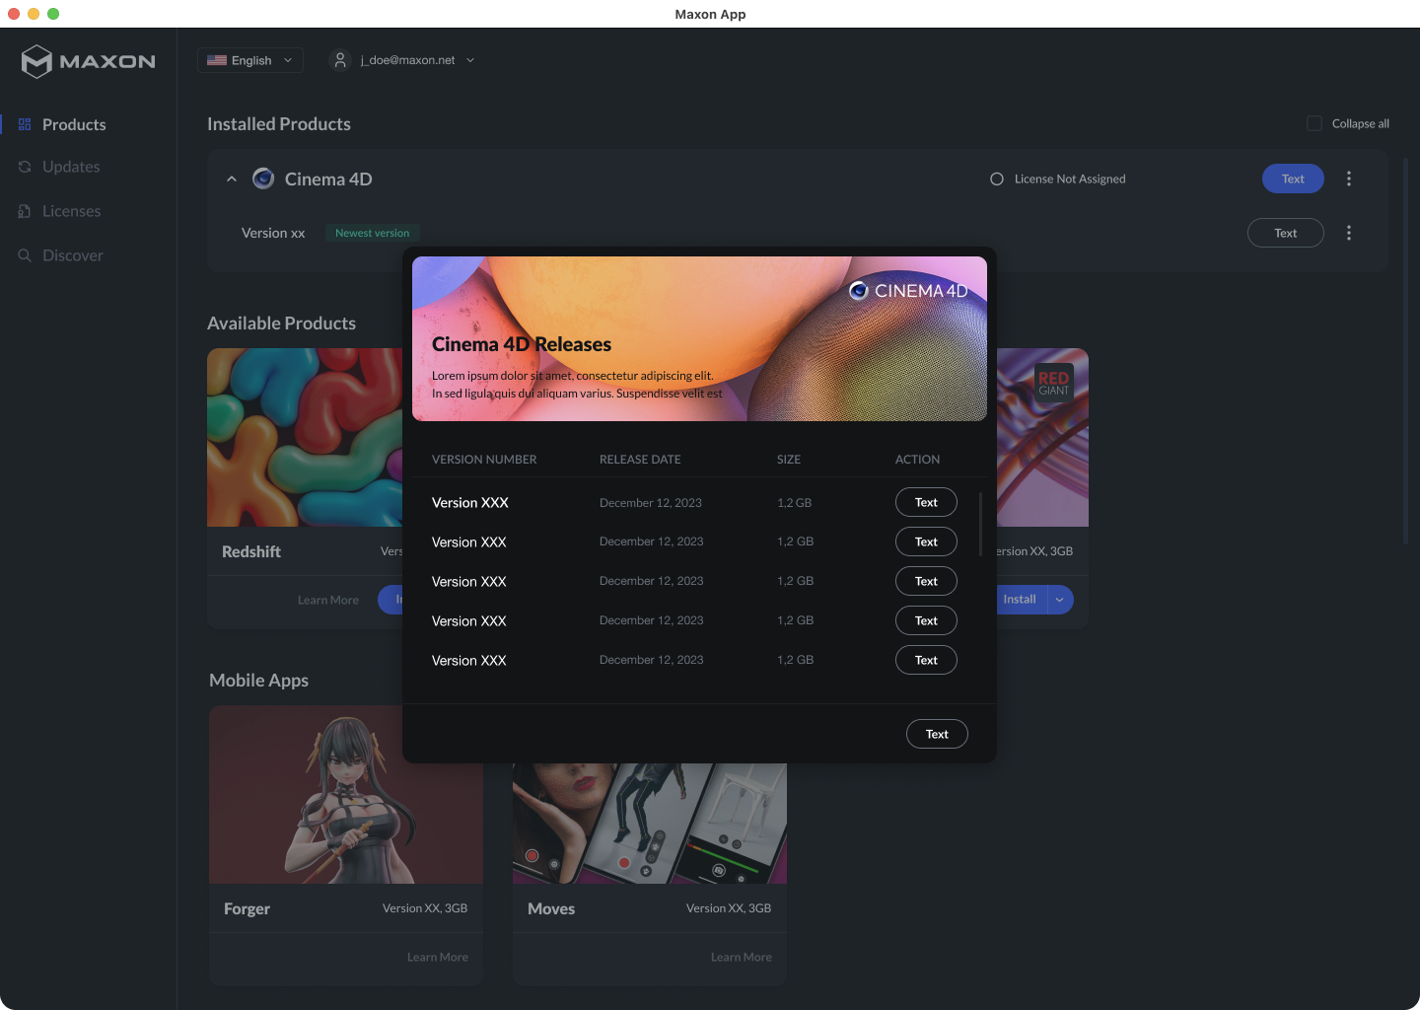
Task: Click the Cinema 4D Releases heading
Action: [522, 344]
